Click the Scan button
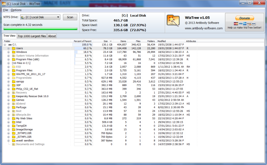The width and height of the screenshot is (267, 165). click(x=70, y=17)
